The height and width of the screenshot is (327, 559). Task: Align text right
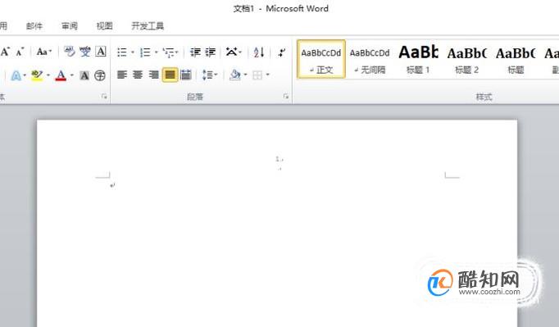pos(153,75)
